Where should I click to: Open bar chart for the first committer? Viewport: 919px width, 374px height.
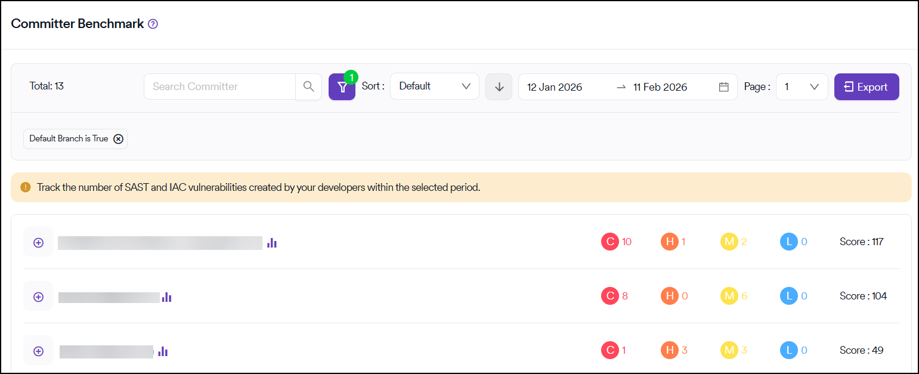[272, 243]
